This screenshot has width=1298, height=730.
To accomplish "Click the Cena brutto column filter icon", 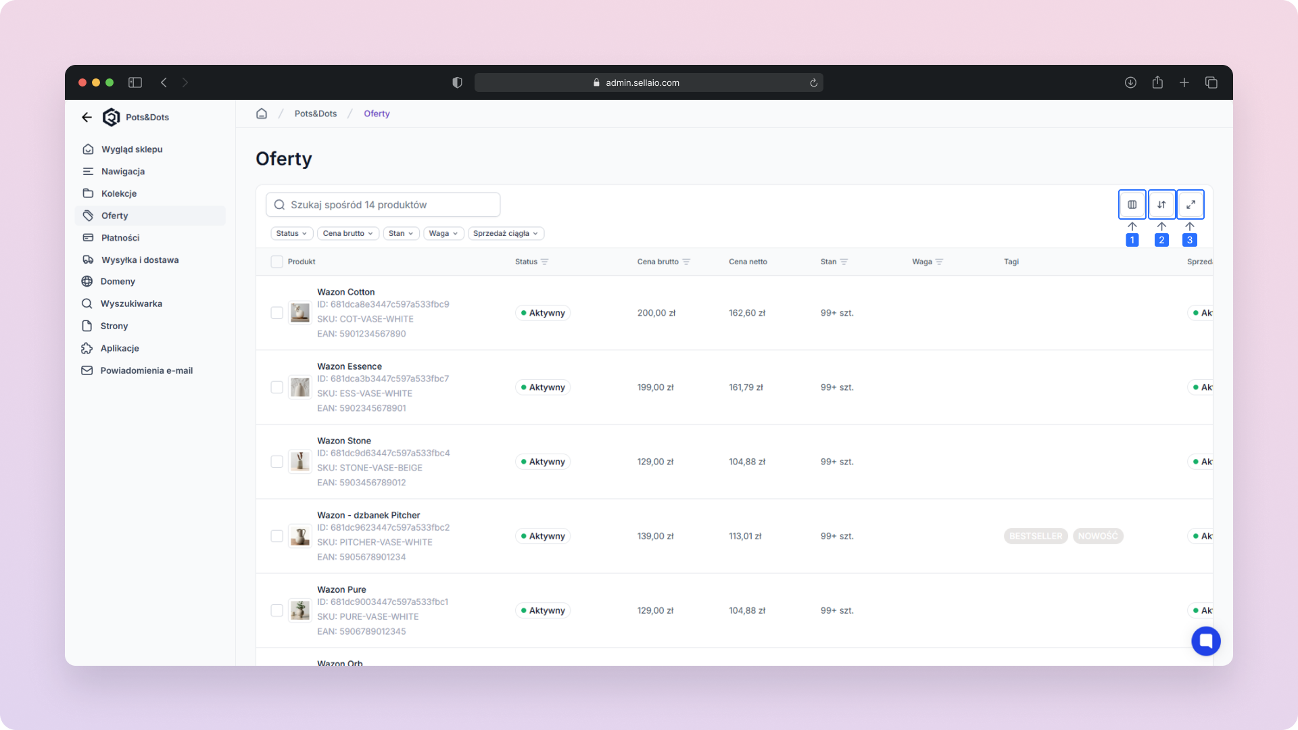I will (x=686, y=262).
